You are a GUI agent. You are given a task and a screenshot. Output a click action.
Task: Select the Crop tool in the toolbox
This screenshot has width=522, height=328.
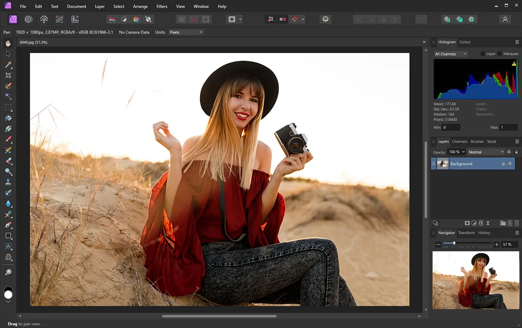(x=8, y=75)
